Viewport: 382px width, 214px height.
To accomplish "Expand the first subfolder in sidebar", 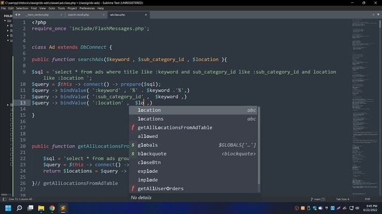I will tap(8, 26).
